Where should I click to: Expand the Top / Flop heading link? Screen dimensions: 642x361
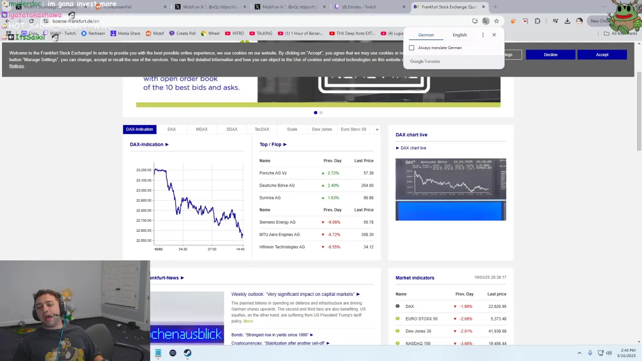click(273, 144)
